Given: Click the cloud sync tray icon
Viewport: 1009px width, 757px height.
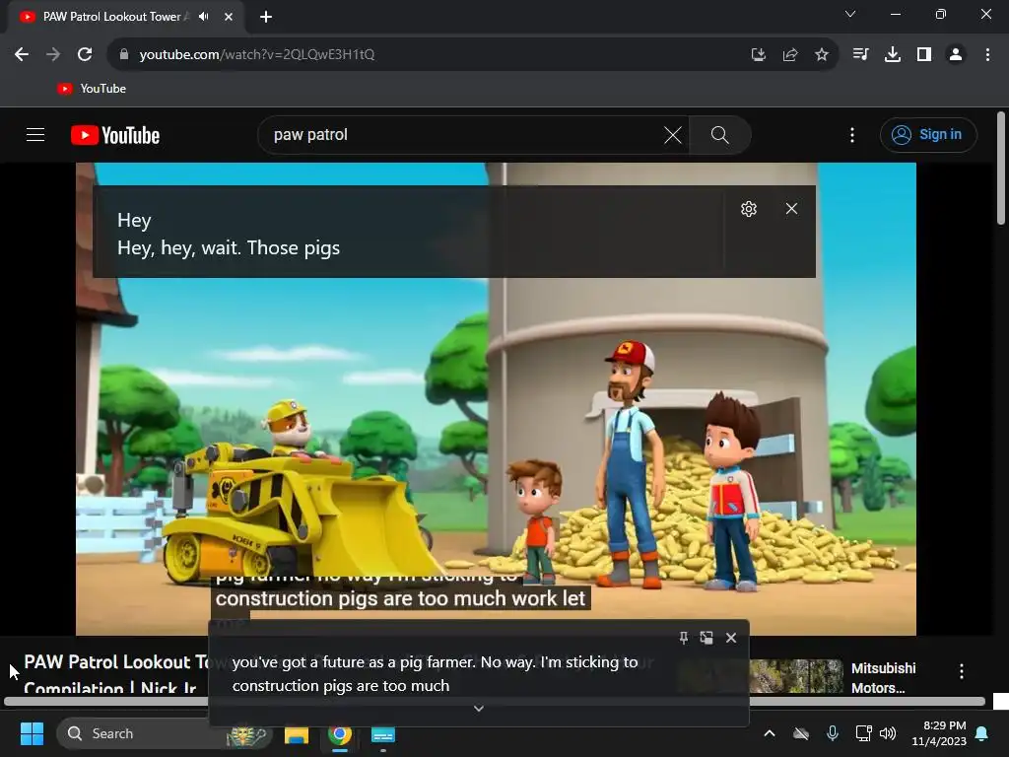Looking at the screenshot, I should pos(801,733).
